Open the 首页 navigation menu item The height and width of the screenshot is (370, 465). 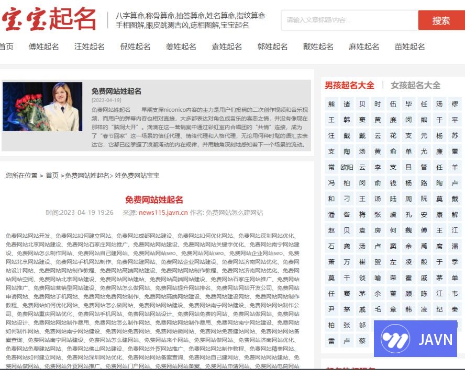click(6, 47)
